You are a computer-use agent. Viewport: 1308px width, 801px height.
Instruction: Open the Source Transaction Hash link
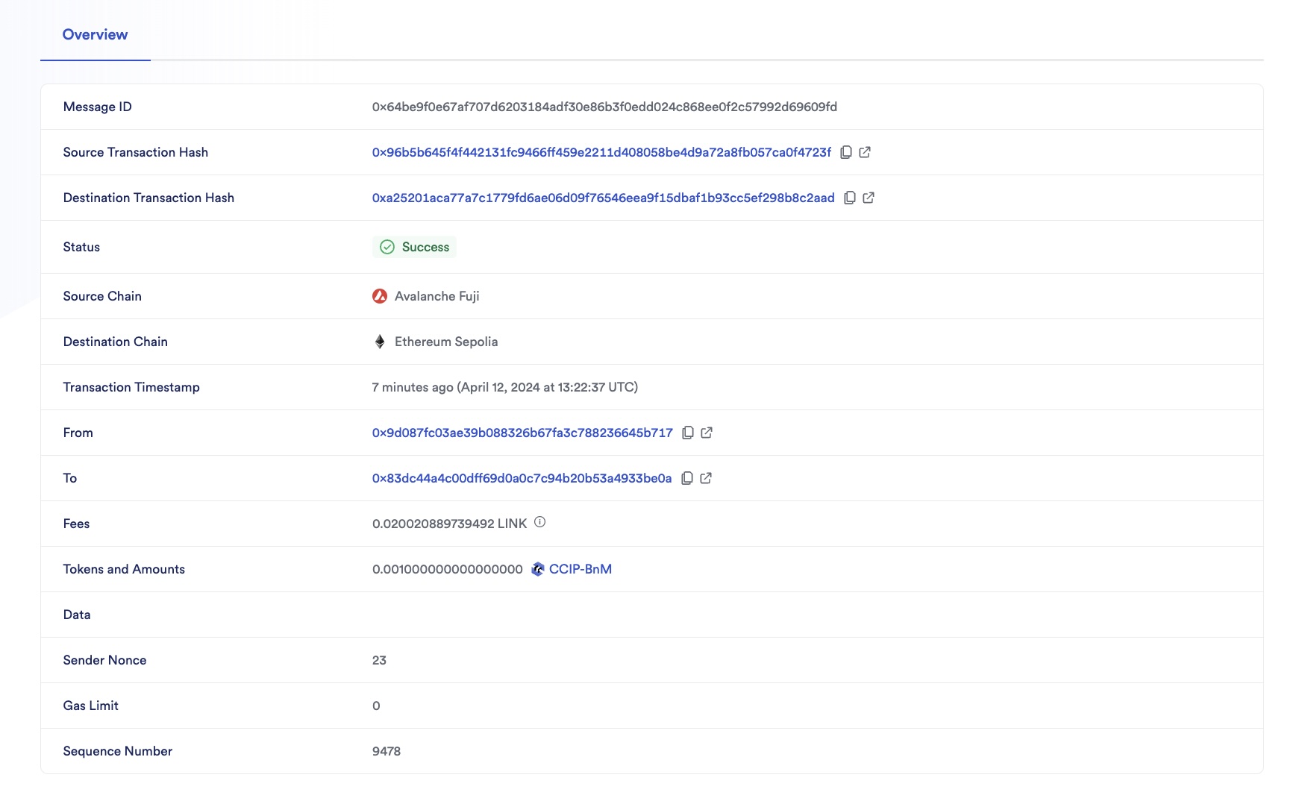(x=601, y=152)
